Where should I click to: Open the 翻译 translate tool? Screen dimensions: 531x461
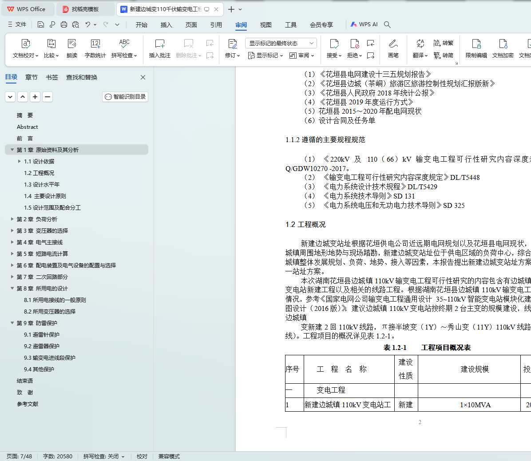[x=420, y=49]
